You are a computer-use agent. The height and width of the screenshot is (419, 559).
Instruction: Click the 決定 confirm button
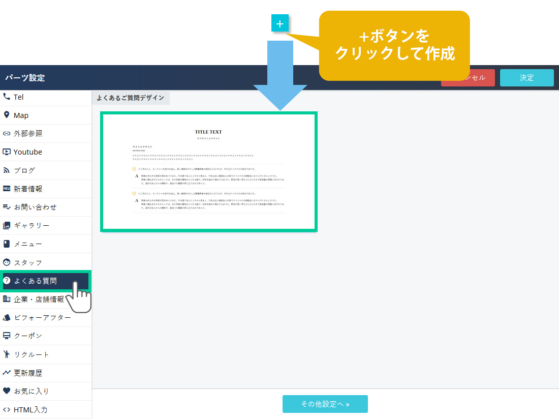tap(526, 78)
